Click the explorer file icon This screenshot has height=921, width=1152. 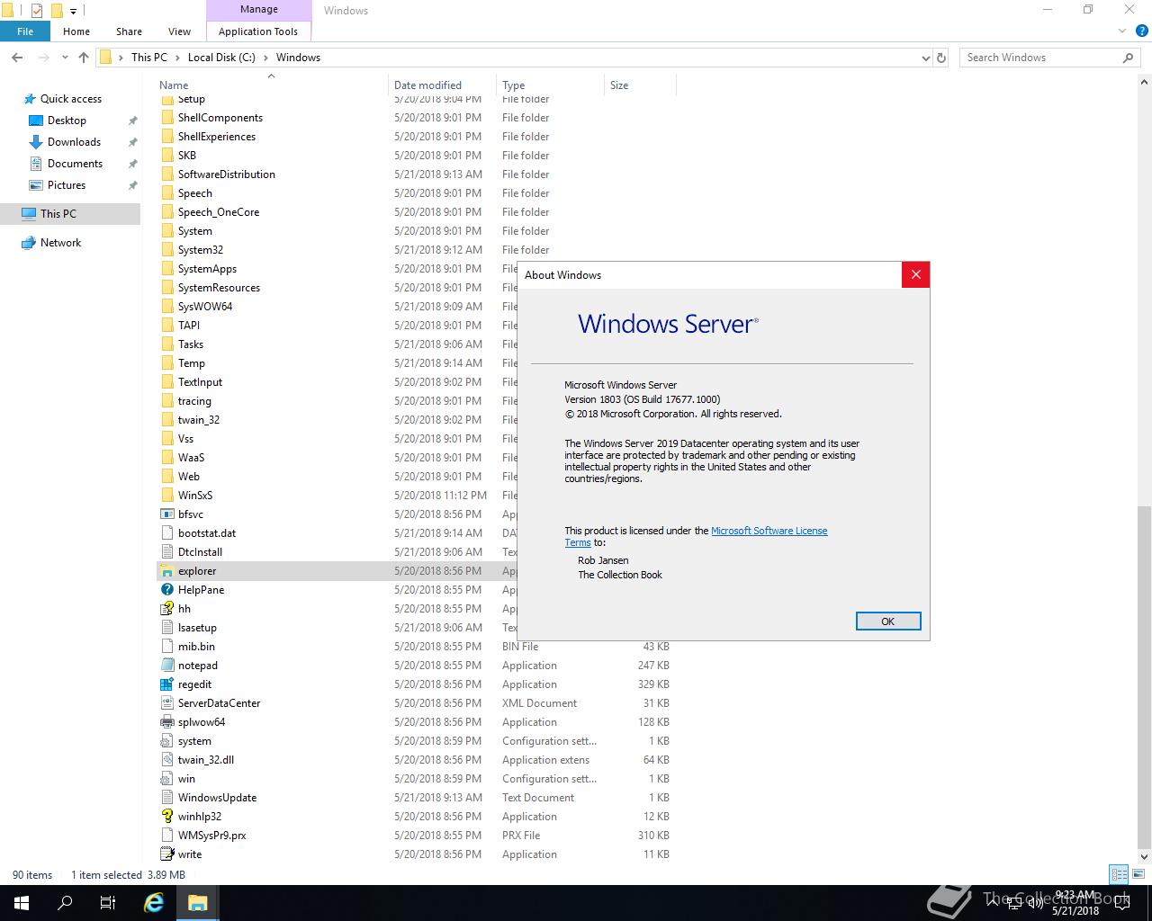pos(166,571)
